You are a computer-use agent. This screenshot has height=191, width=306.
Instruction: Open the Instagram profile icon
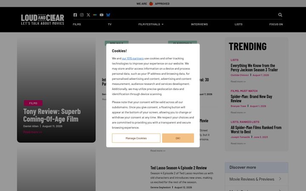[82, 15]
